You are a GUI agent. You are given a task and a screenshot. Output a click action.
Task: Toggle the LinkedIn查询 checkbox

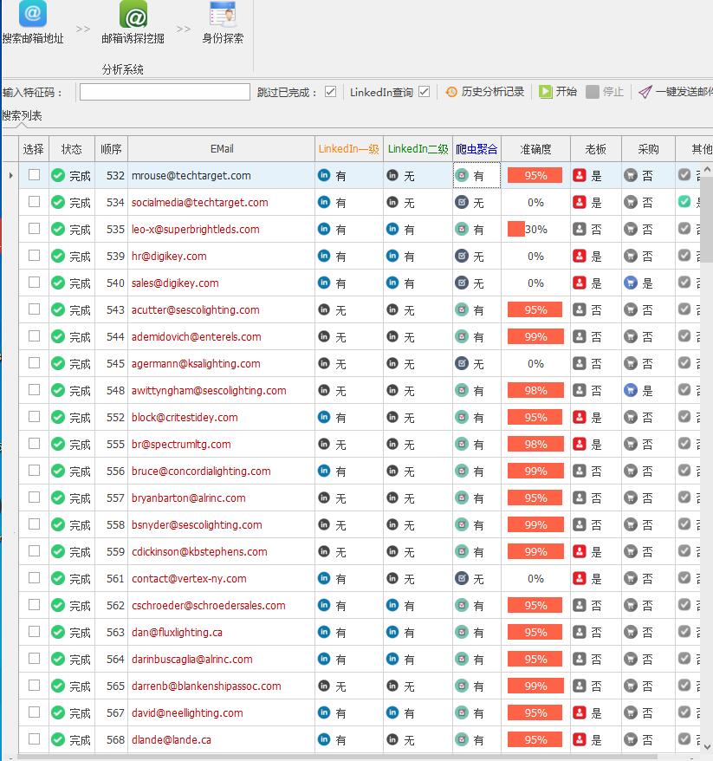point(424,92)
